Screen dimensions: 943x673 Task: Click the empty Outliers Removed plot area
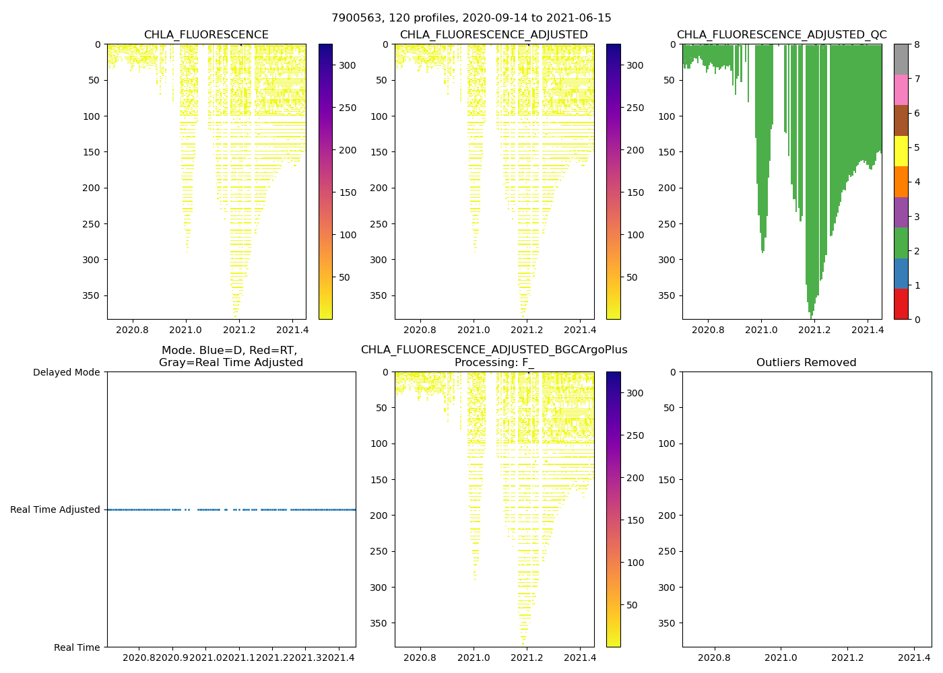pyautogui.click(x=806, y=509)
